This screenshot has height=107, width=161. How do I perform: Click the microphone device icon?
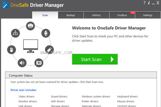(x=46, y=33)
